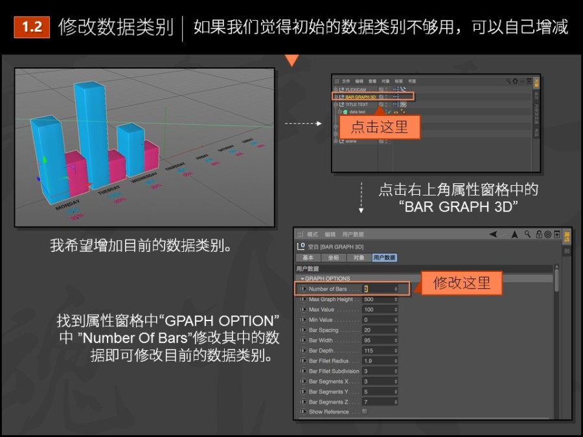Click the lock icon in the attribute manager toolbar
The image size is (583, 437).
540,232
